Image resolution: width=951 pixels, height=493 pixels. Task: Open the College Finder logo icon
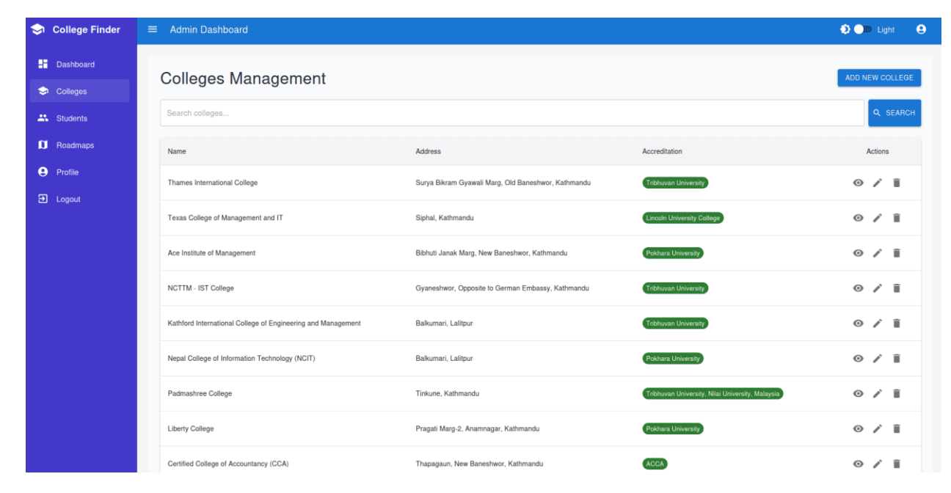[37, 29]
